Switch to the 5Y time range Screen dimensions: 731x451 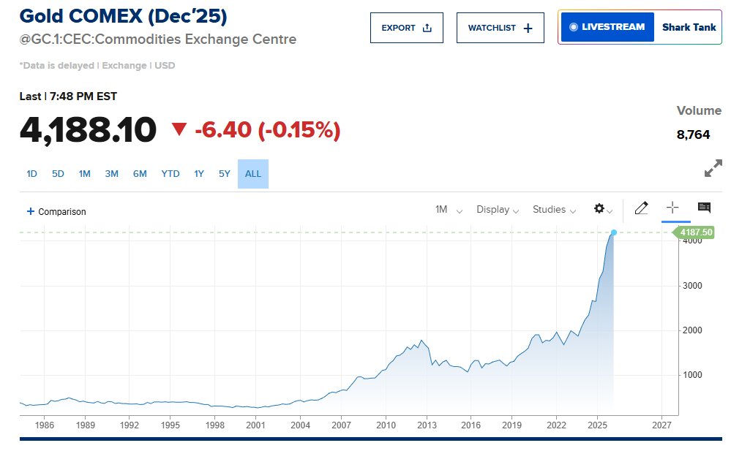pos(224,174)
